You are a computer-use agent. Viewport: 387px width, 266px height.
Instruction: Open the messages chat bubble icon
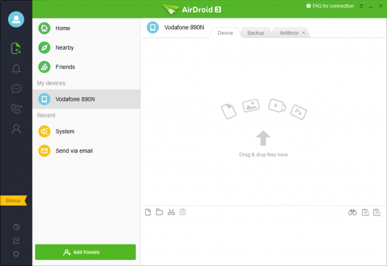[x=17, y=88]
